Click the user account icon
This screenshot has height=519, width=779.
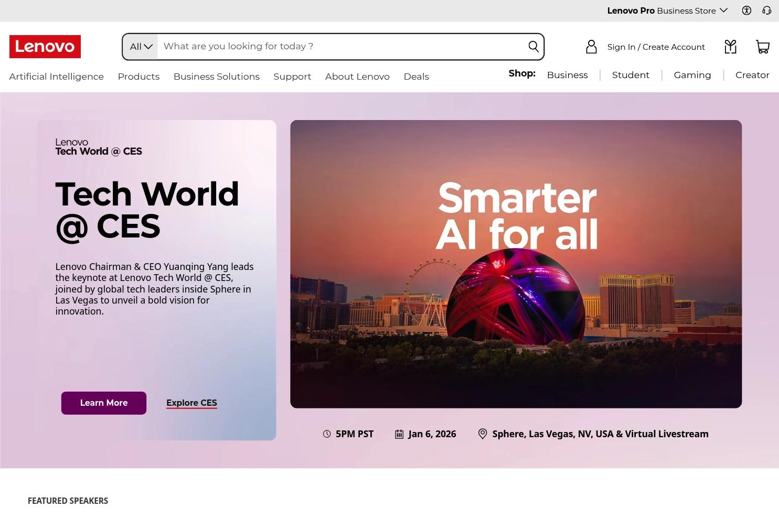tap(591, 47)
